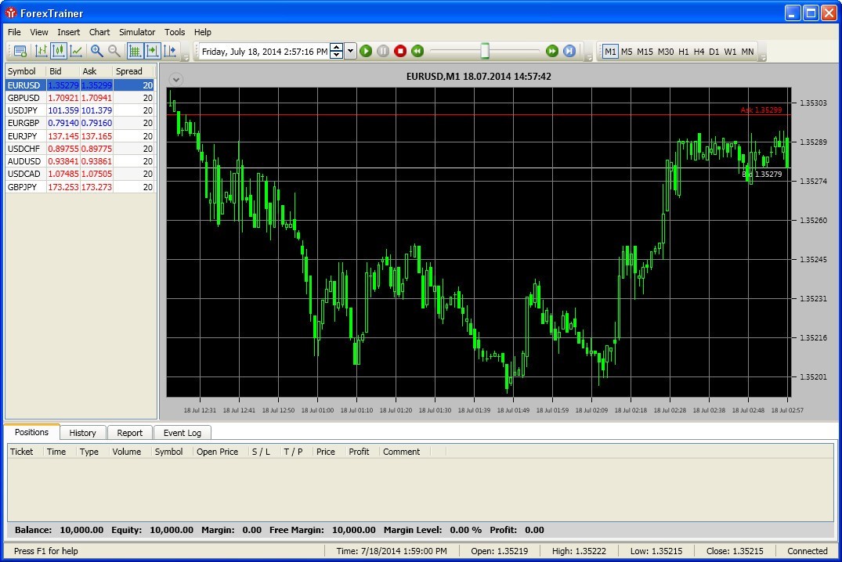Zoom out of the chart

tap(114, 52)
